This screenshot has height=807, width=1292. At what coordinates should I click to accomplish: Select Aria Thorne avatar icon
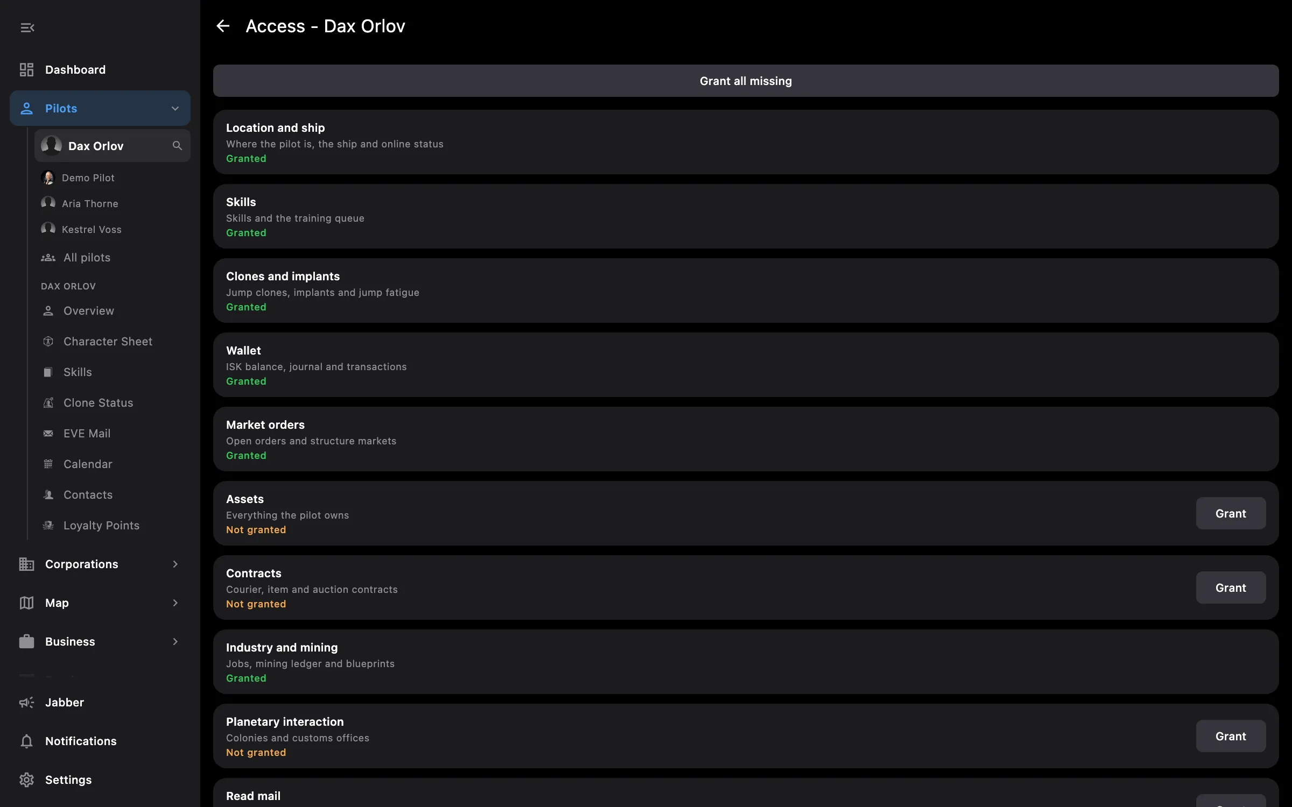pyautogui.click(x=48, y=203)
